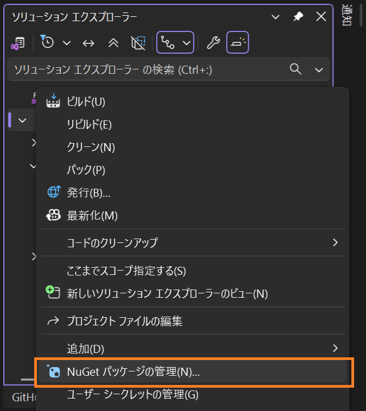
Task: Select 最新化(M) menu item
Action: point(192,215)
